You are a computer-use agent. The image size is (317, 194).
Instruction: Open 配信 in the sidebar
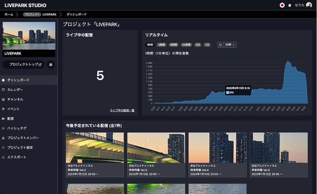29,119
